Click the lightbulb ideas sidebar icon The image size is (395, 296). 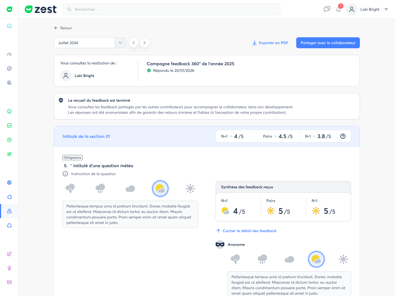tap(9, 268)
